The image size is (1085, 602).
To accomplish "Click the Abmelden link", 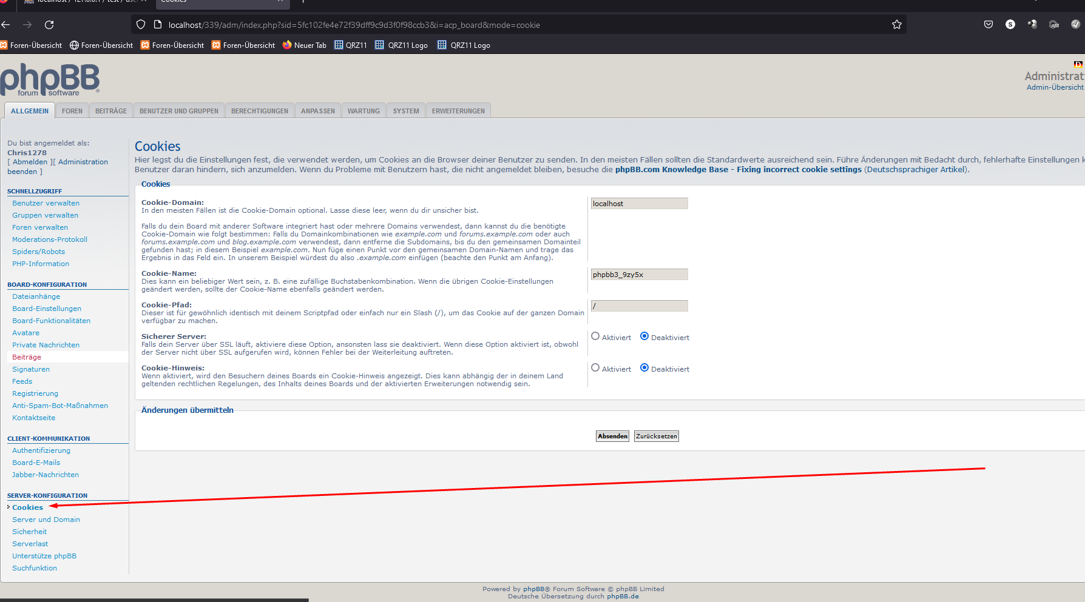I will click(30, 162).
